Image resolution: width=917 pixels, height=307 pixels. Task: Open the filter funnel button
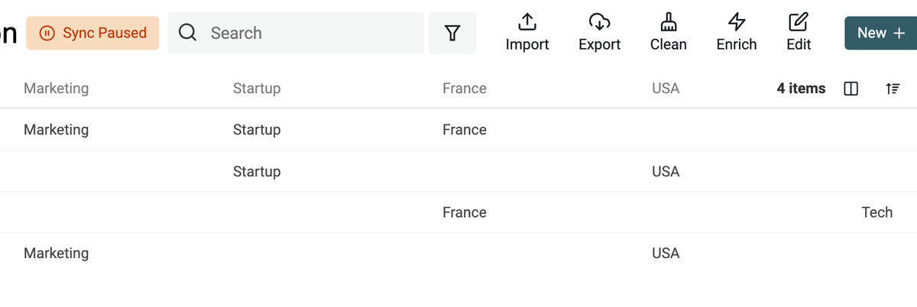click(452, 33)
